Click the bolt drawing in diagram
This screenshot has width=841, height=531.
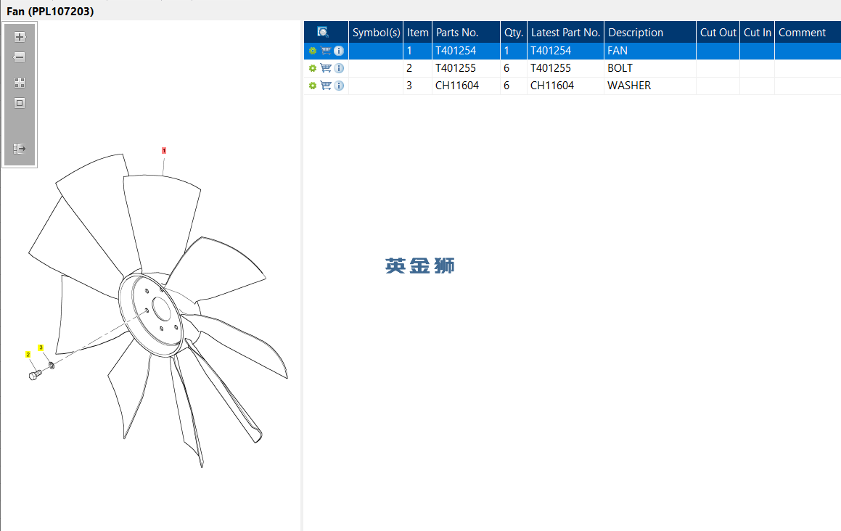35,374
